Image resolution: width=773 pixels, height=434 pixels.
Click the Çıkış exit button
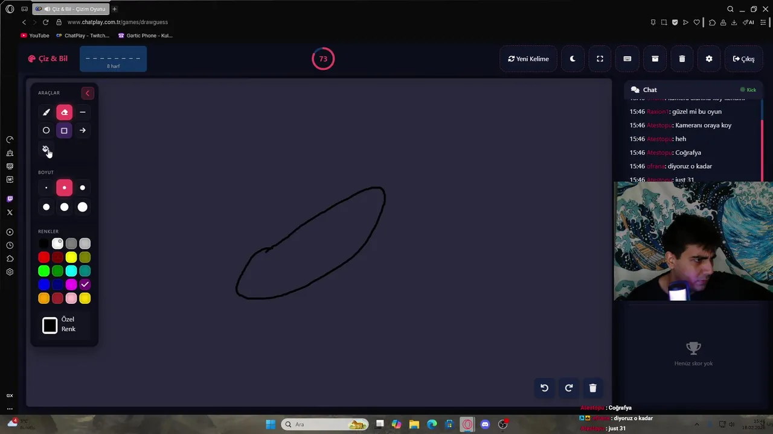coord(743,59)
